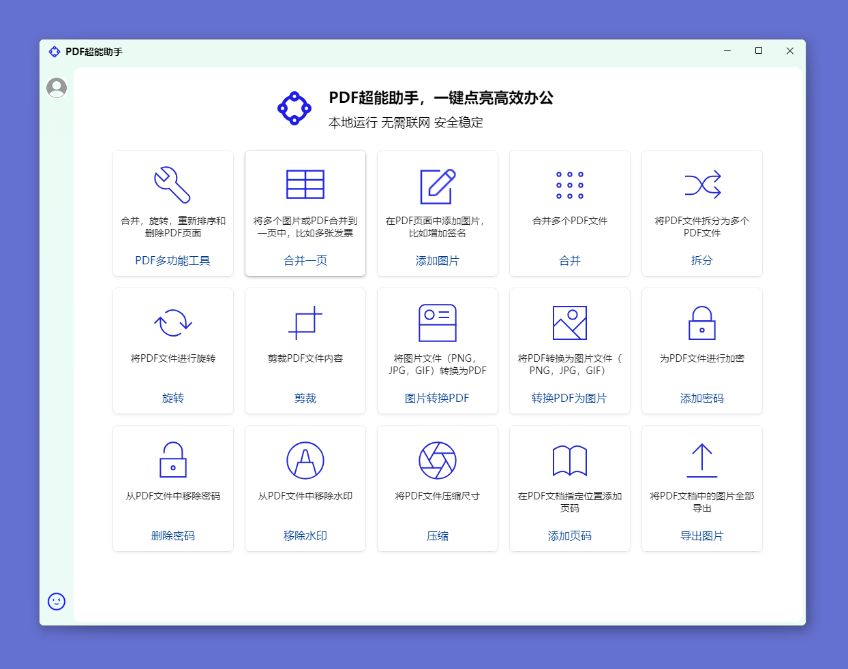Click the closed padlock icon for 添加密码

[x=702, y=323]
